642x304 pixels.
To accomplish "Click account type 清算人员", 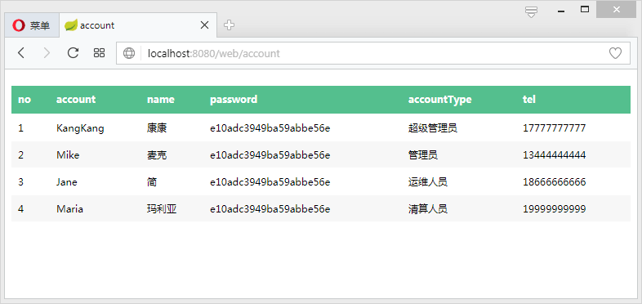I will [x=428, y=209].
